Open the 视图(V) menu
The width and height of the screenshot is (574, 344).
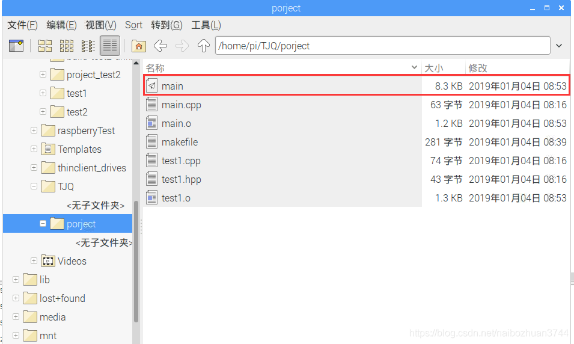[x=100, y=25]
